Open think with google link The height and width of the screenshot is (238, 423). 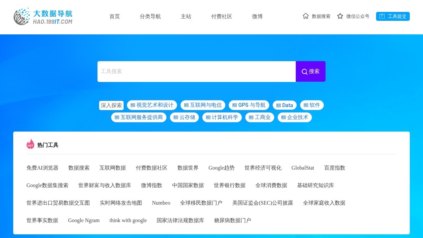[x=128, y=220]
